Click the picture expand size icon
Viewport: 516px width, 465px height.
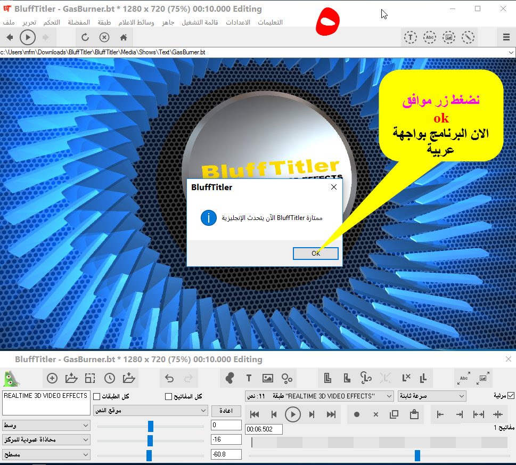[x=483, y=379]
